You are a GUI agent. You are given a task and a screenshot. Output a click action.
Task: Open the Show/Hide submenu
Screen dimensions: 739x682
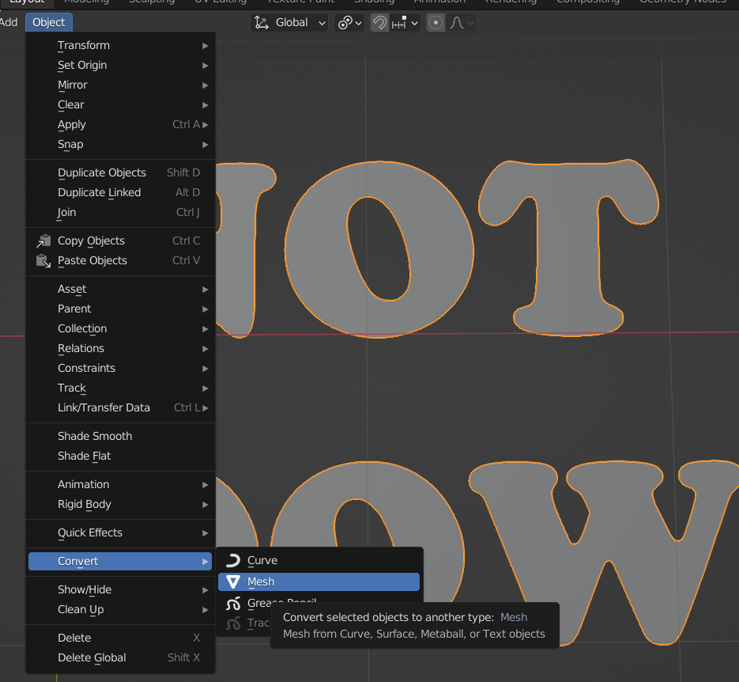[120, 589]
